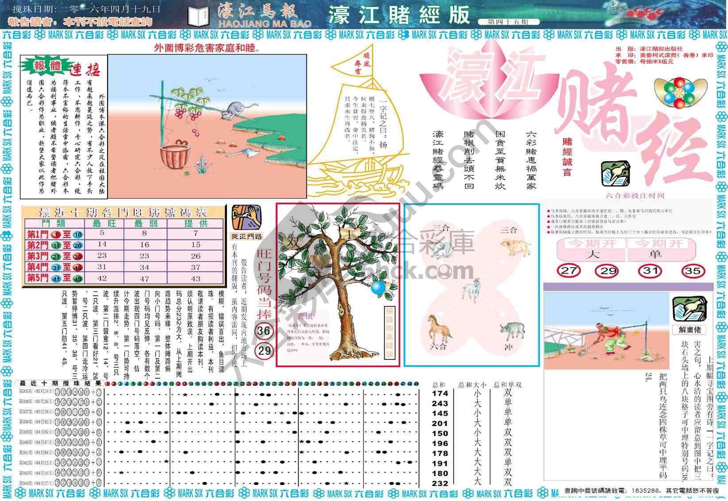The image size is (728, 501).
Task: Click the 今期开 单 box
Action: (x=661, y=249)
